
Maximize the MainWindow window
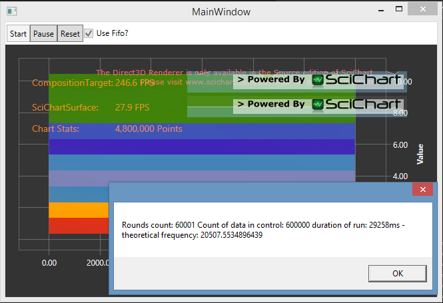399,9
